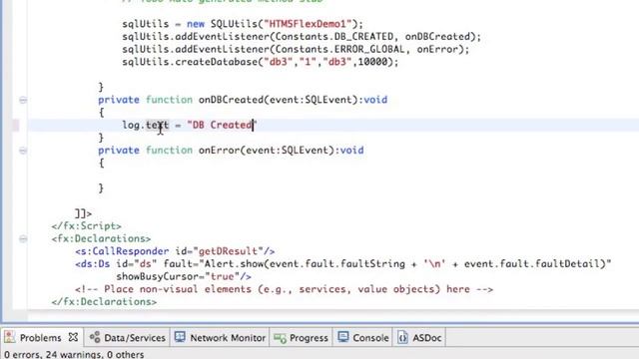
Task: Click the 10000 size argument
Action: click(372, 62)
